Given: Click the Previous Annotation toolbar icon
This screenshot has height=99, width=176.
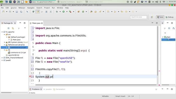Looking at the screenshot, I should pyautogui.click(x=115, y=12).
